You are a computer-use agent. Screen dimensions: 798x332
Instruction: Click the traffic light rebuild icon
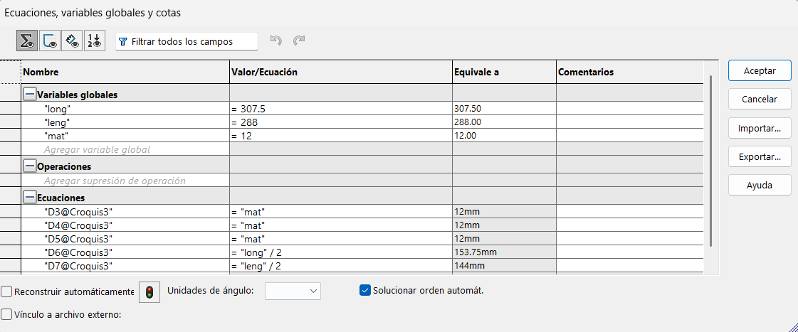[149, 291]
